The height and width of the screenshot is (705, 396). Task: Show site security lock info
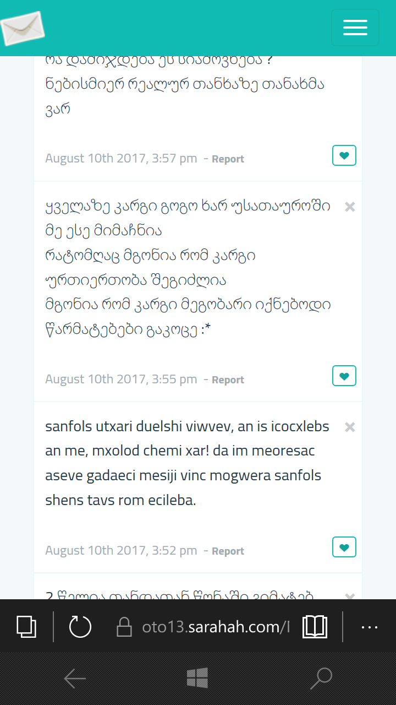[x=124, y=627]
